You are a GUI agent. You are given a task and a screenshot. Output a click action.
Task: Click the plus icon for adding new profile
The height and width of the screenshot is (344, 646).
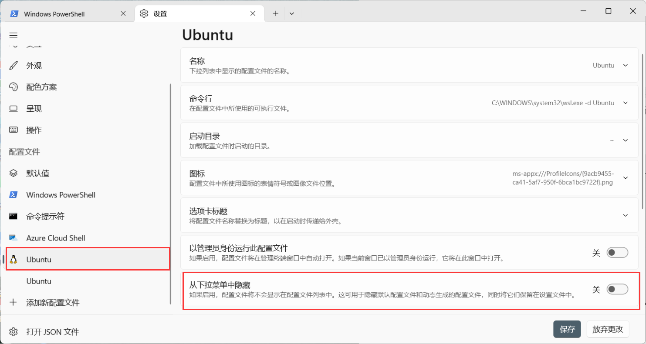[x=14, y=302]
